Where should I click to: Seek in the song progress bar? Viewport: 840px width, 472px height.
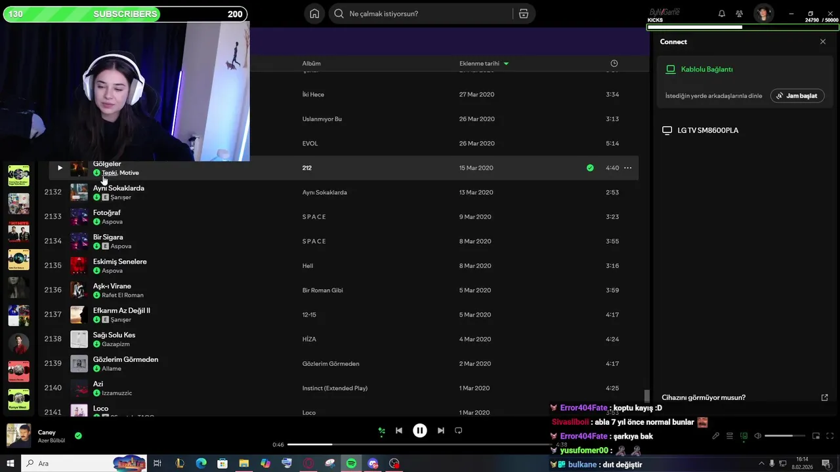pyautogui.click(x=419, y=444)
